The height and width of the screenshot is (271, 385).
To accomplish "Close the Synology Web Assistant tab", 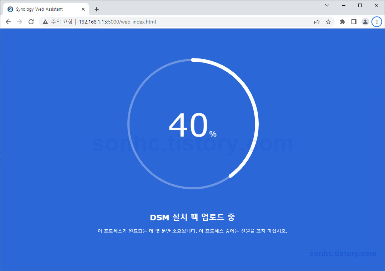I will 83,9.
